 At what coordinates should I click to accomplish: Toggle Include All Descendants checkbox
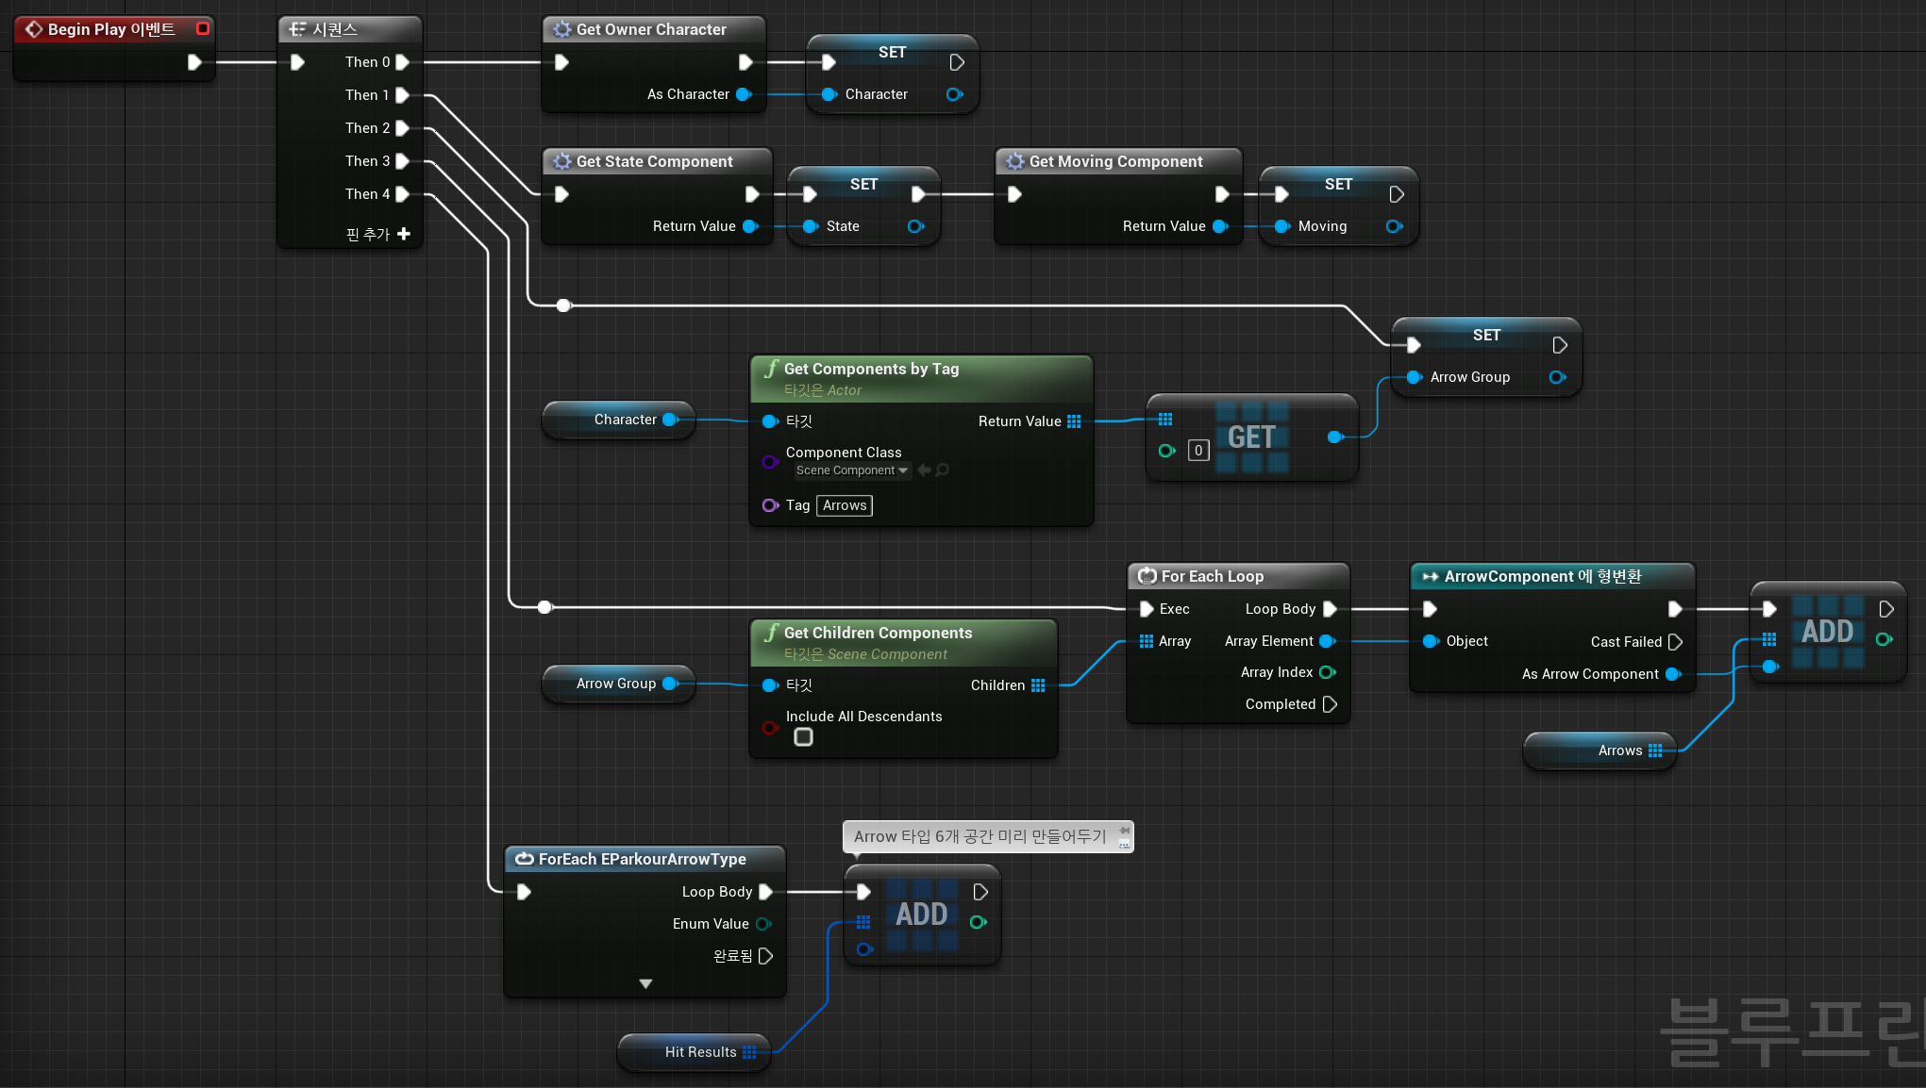803,737
